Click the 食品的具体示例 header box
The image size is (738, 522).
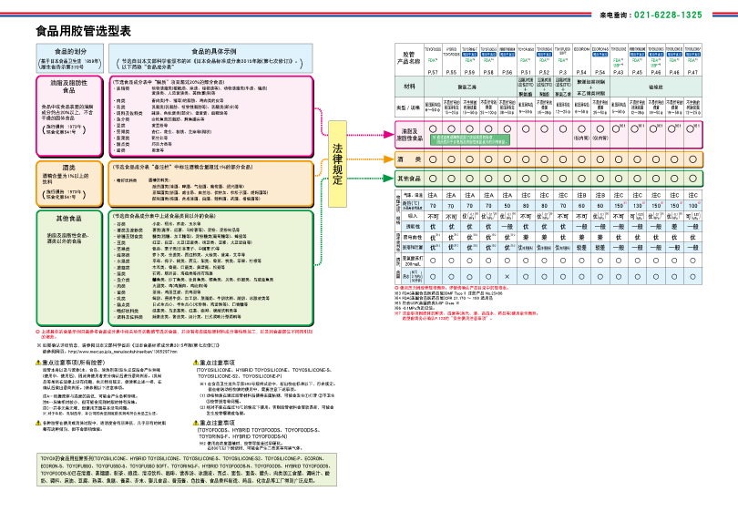click(x=210, y=58)
